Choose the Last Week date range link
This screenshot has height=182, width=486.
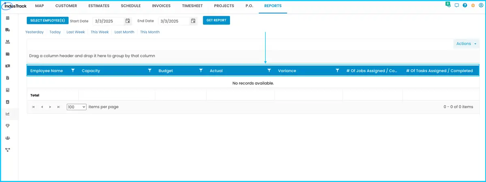(x=76, y=32)
